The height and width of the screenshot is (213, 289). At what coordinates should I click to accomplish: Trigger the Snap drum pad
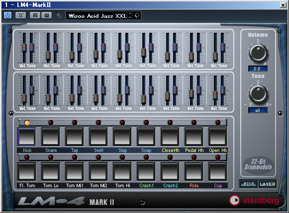[x=146, y=137]
